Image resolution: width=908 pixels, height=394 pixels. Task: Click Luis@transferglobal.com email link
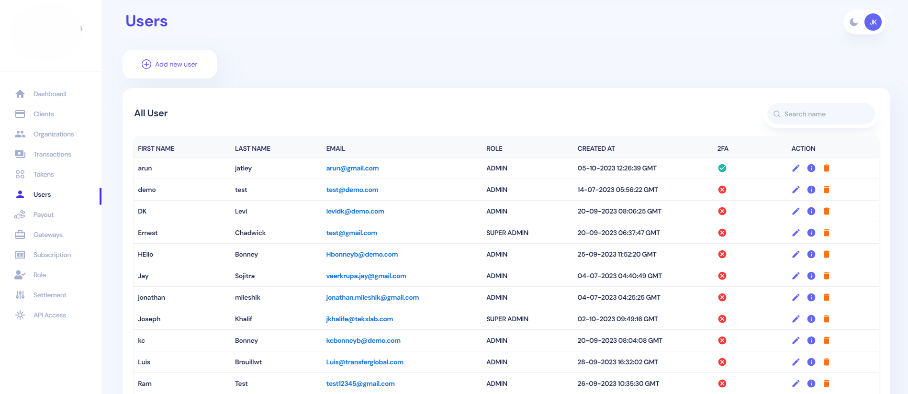tap(365, 362)
